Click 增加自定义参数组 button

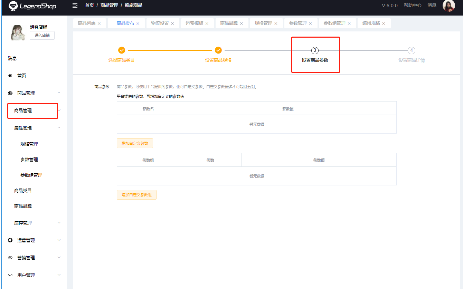point(136,195)
